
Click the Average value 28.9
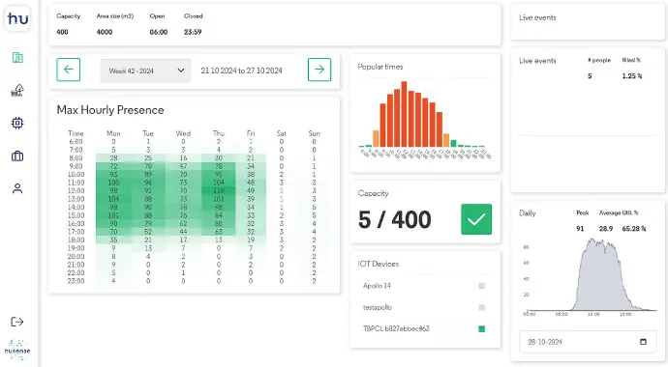pos(606,229)
